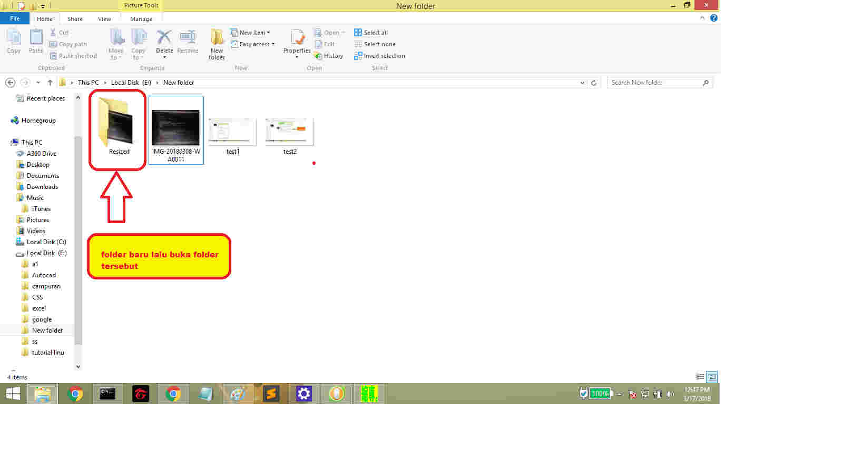
Task: Click the Help question mark icon
Action: click(x=714, y=18)
